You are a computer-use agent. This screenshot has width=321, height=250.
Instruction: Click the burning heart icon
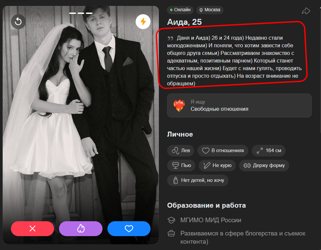click(x=179, y=105)
